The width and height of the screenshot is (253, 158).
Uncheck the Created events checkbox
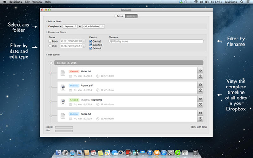[91, 41]
